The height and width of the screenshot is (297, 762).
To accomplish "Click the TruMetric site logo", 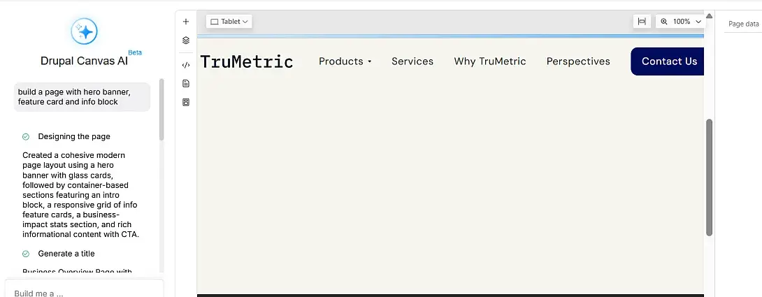I will (x=246, y=61).
